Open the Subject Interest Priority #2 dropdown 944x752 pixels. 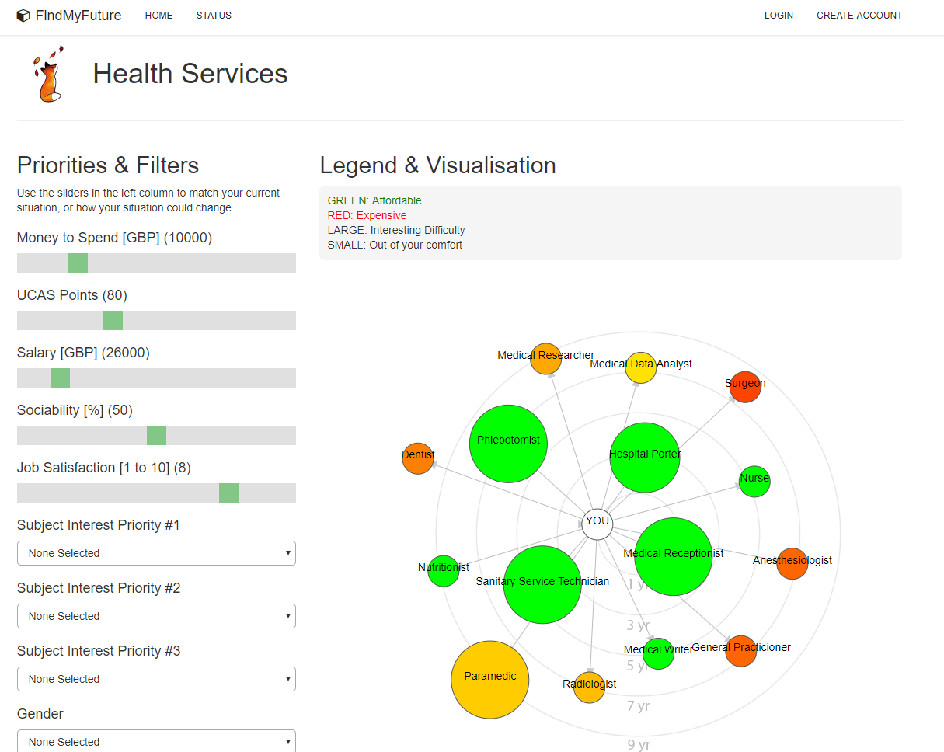[156, 615]
